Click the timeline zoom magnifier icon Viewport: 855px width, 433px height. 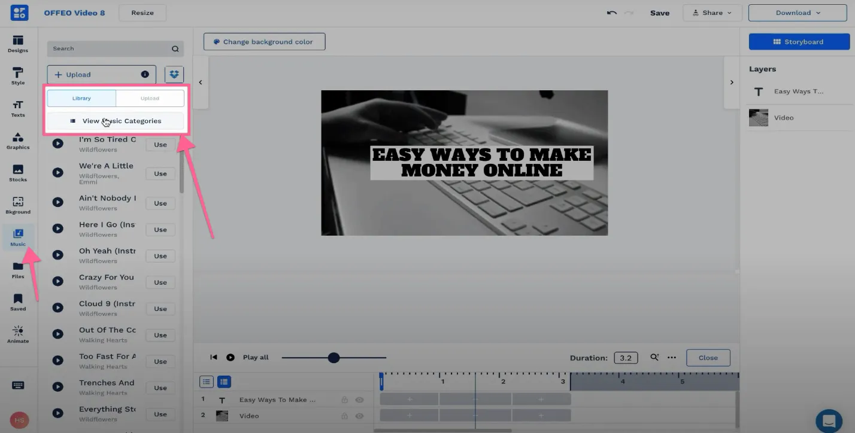pos(654,358)
